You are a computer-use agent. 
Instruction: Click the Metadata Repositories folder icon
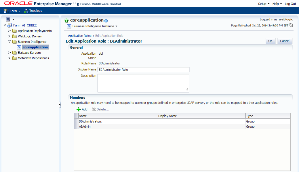14,58
